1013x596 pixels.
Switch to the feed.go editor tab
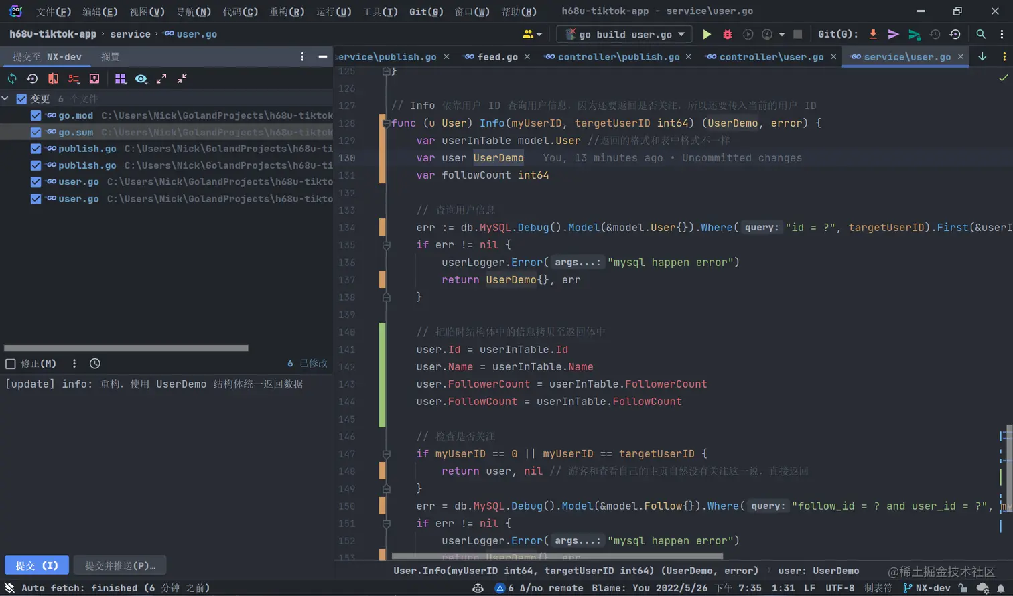click(497, 57)
